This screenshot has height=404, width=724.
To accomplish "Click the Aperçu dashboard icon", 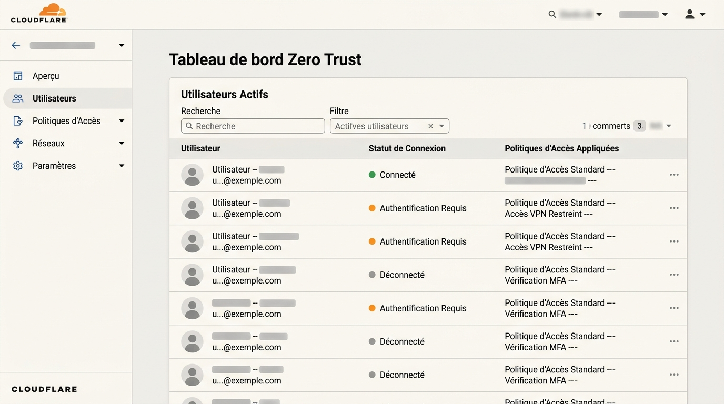I will 18,76.
